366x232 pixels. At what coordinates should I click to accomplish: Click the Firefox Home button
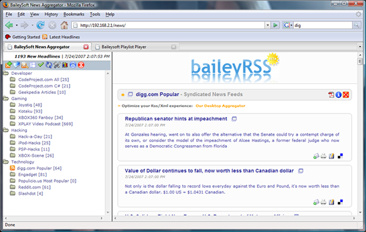click(64, 25)
